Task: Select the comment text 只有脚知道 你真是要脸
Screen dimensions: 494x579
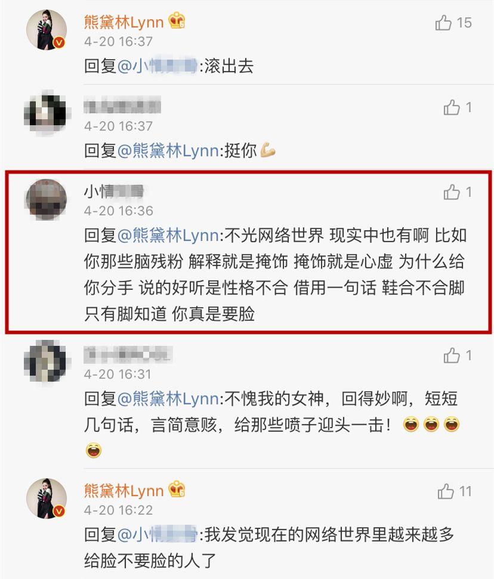Action: 169,314
